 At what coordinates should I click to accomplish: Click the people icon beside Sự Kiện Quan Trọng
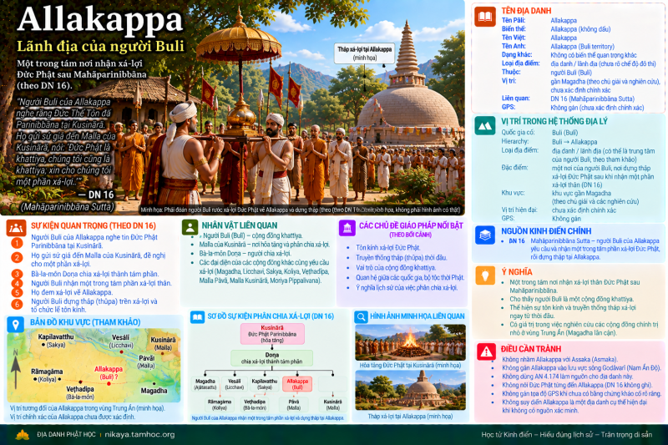(16, 228)
